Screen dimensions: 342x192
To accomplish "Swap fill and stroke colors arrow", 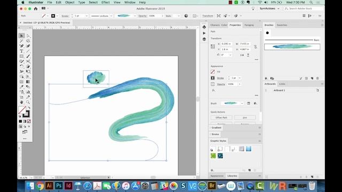I will coord(29,108).
